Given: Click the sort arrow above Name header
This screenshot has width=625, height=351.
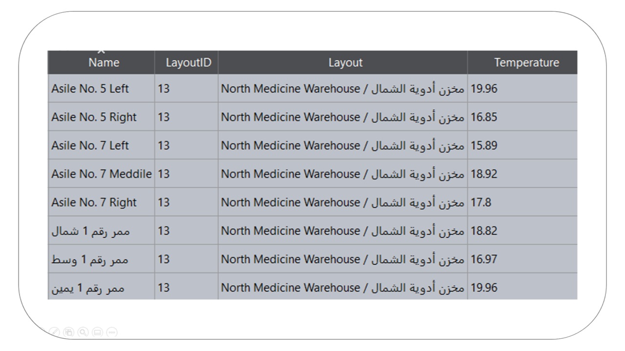Looking at the screenshot, I should pos(101,51).
